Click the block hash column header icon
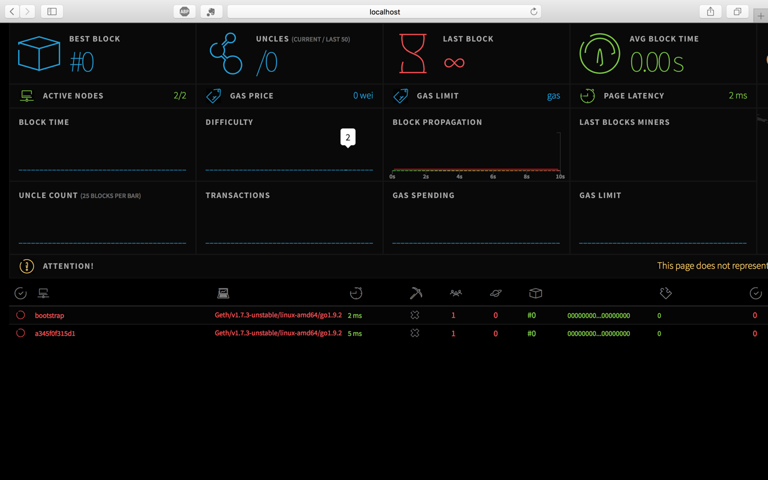This screenshot has height=480, width=768. [x=536, y=293]
